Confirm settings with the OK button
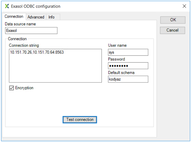 click(x=173, y=20)
